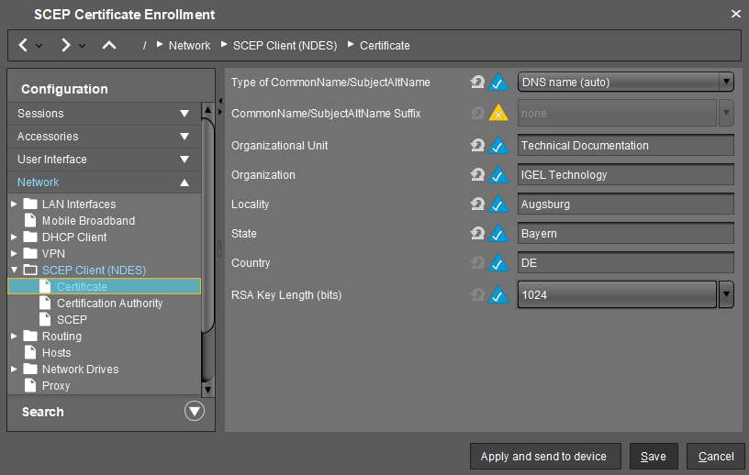Click the up one level arrow
The image size is (749, 475).
108,45
